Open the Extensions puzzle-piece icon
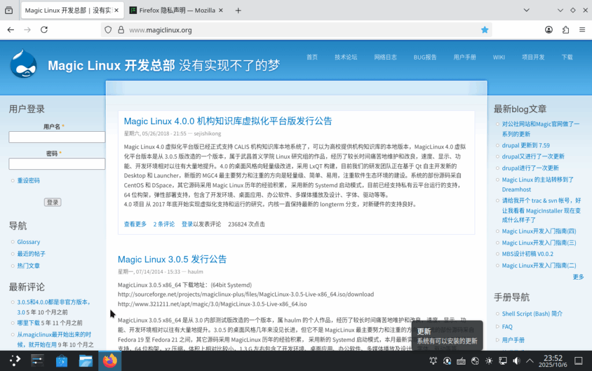Viewport: 592px width, 371px height. click(565, 30)
